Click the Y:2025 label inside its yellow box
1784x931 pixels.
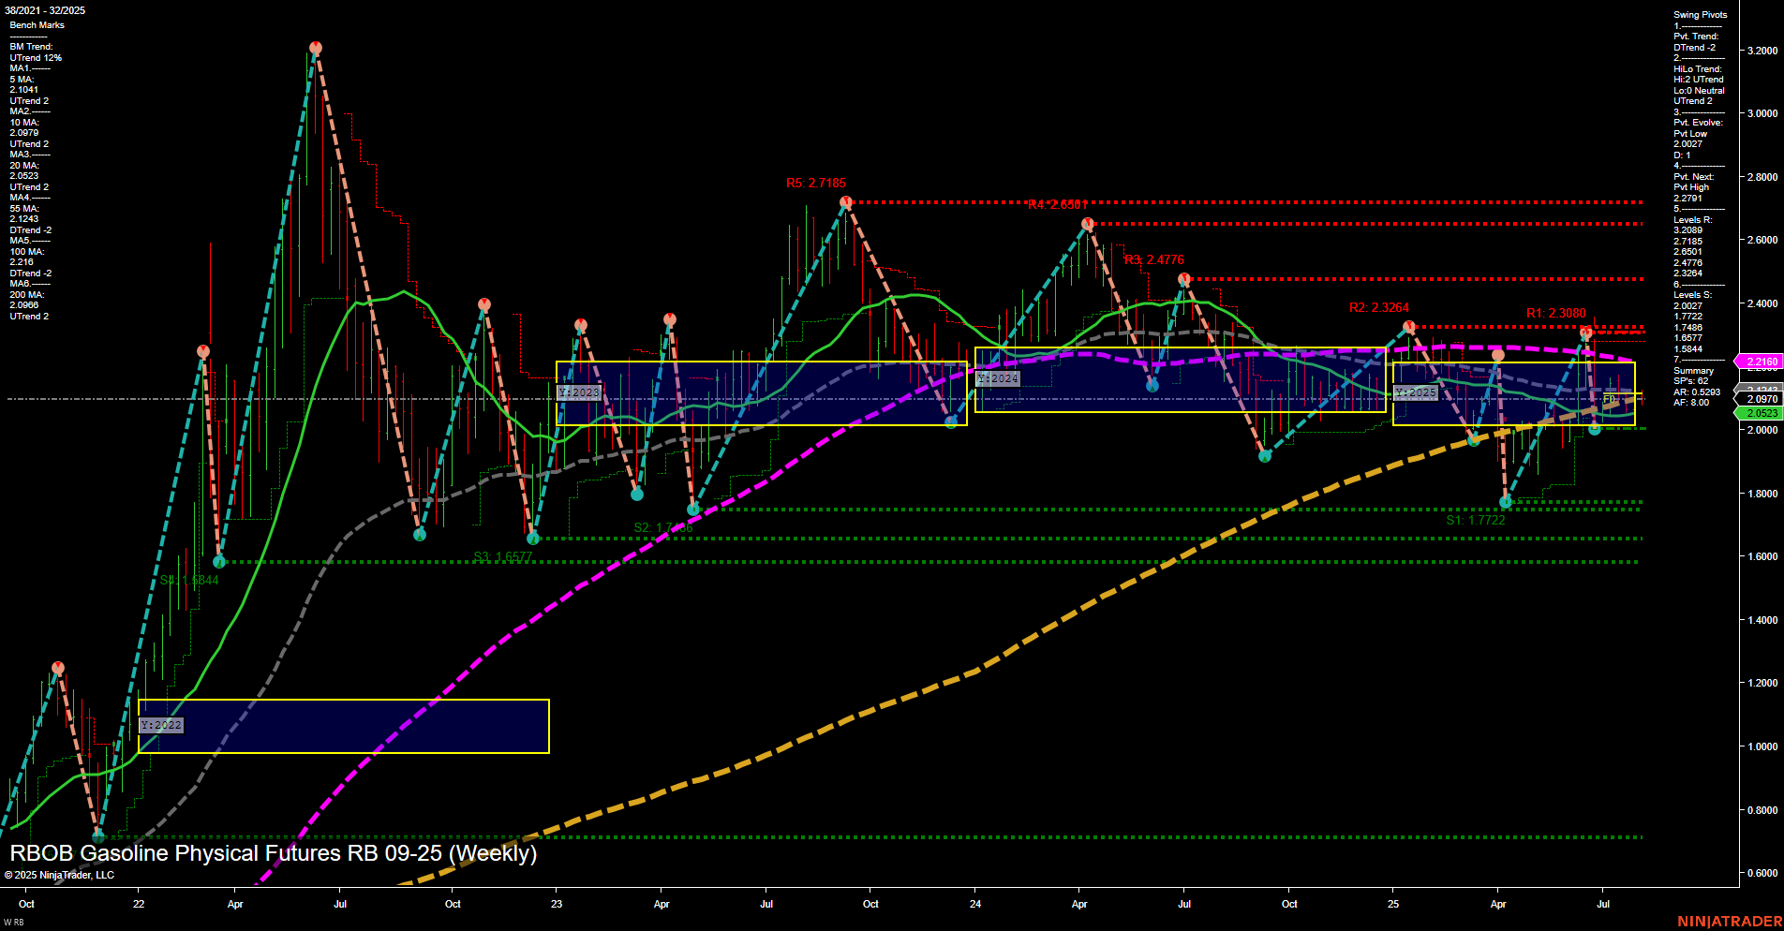1416,392
